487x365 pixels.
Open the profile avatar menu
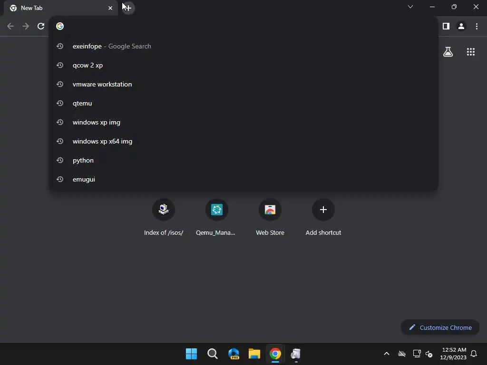[x=461, y=27]
